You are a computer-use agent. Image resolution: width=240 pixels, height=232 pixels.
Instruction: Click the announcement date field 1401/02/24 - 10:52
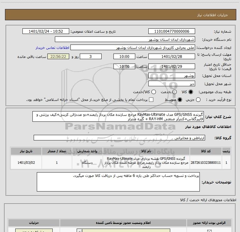46,31
